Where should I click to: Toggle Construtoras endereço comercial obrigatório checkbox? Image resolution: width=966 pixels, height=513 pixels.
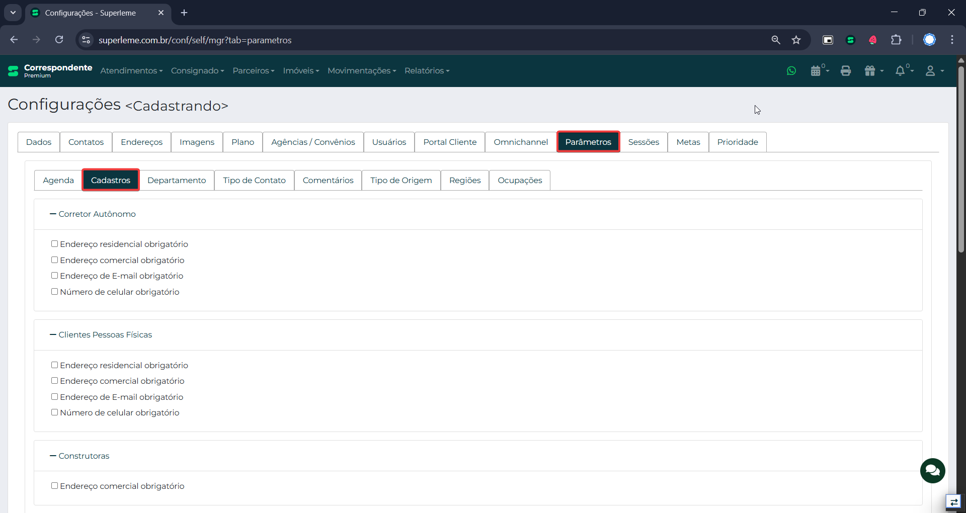click(x=54, y=486)
